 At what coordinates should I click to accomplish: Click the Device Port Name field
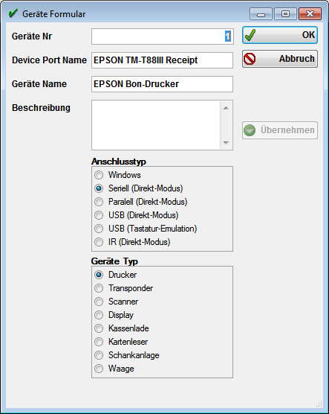162,60
